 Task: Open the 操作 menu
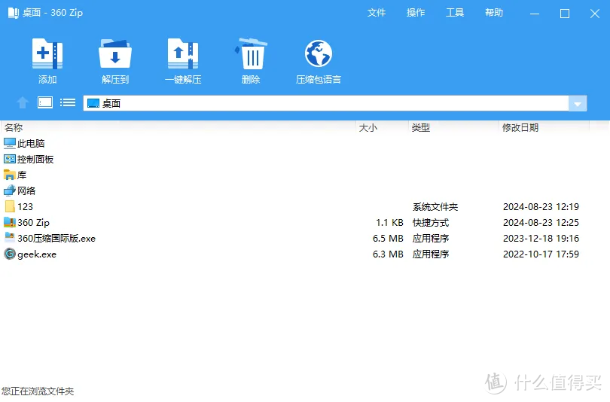coord(416,13)
